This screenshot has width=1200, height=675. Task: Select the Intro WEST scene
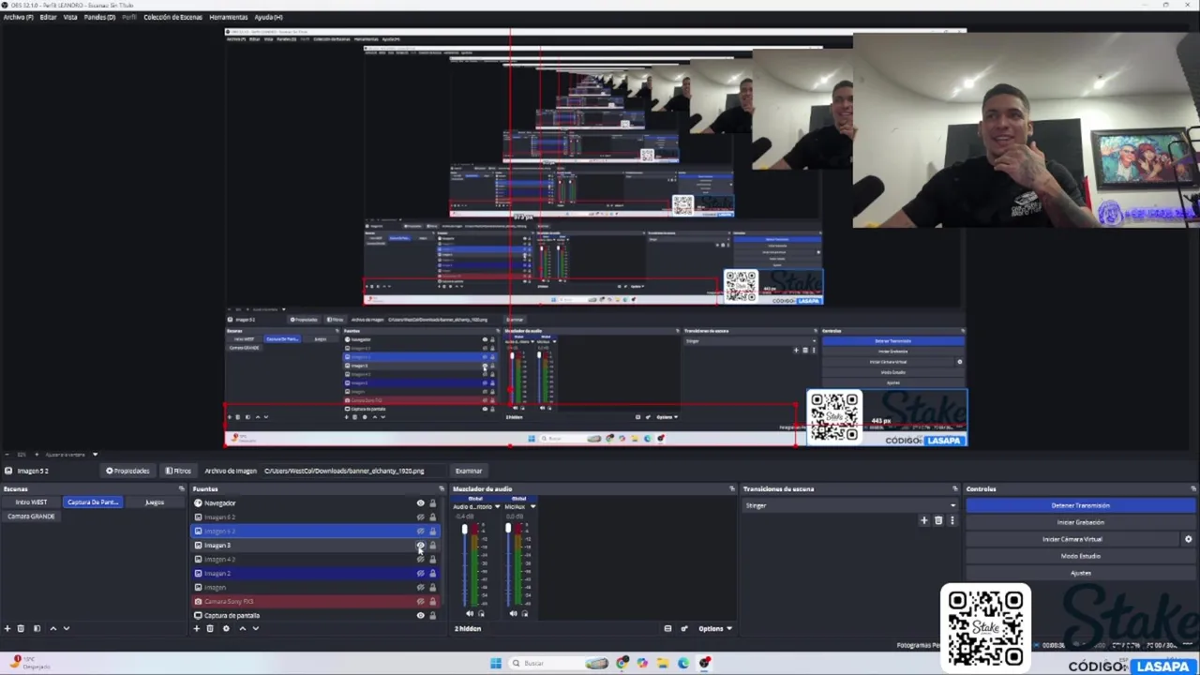tap(31, 502)
